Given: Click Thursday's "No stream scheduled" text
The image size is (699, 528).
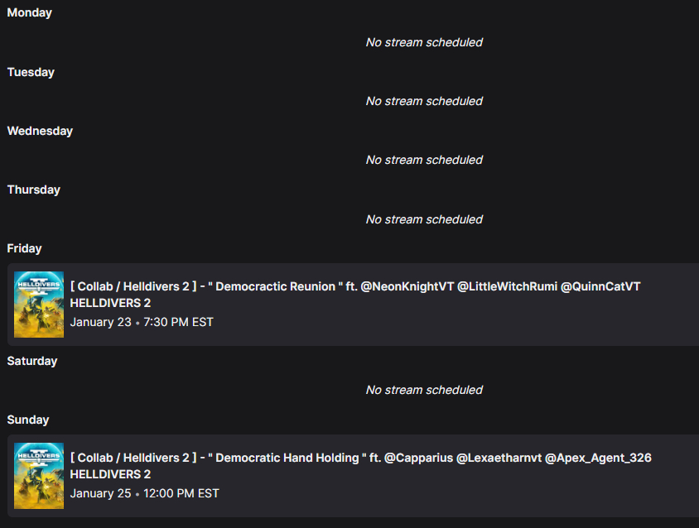Looking at the screenshot, I should [424, 219].
